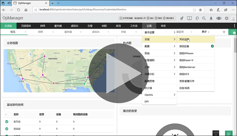Switch to the 报表 tab
This screenshot has height=136, width=237.
pos(163,26)
